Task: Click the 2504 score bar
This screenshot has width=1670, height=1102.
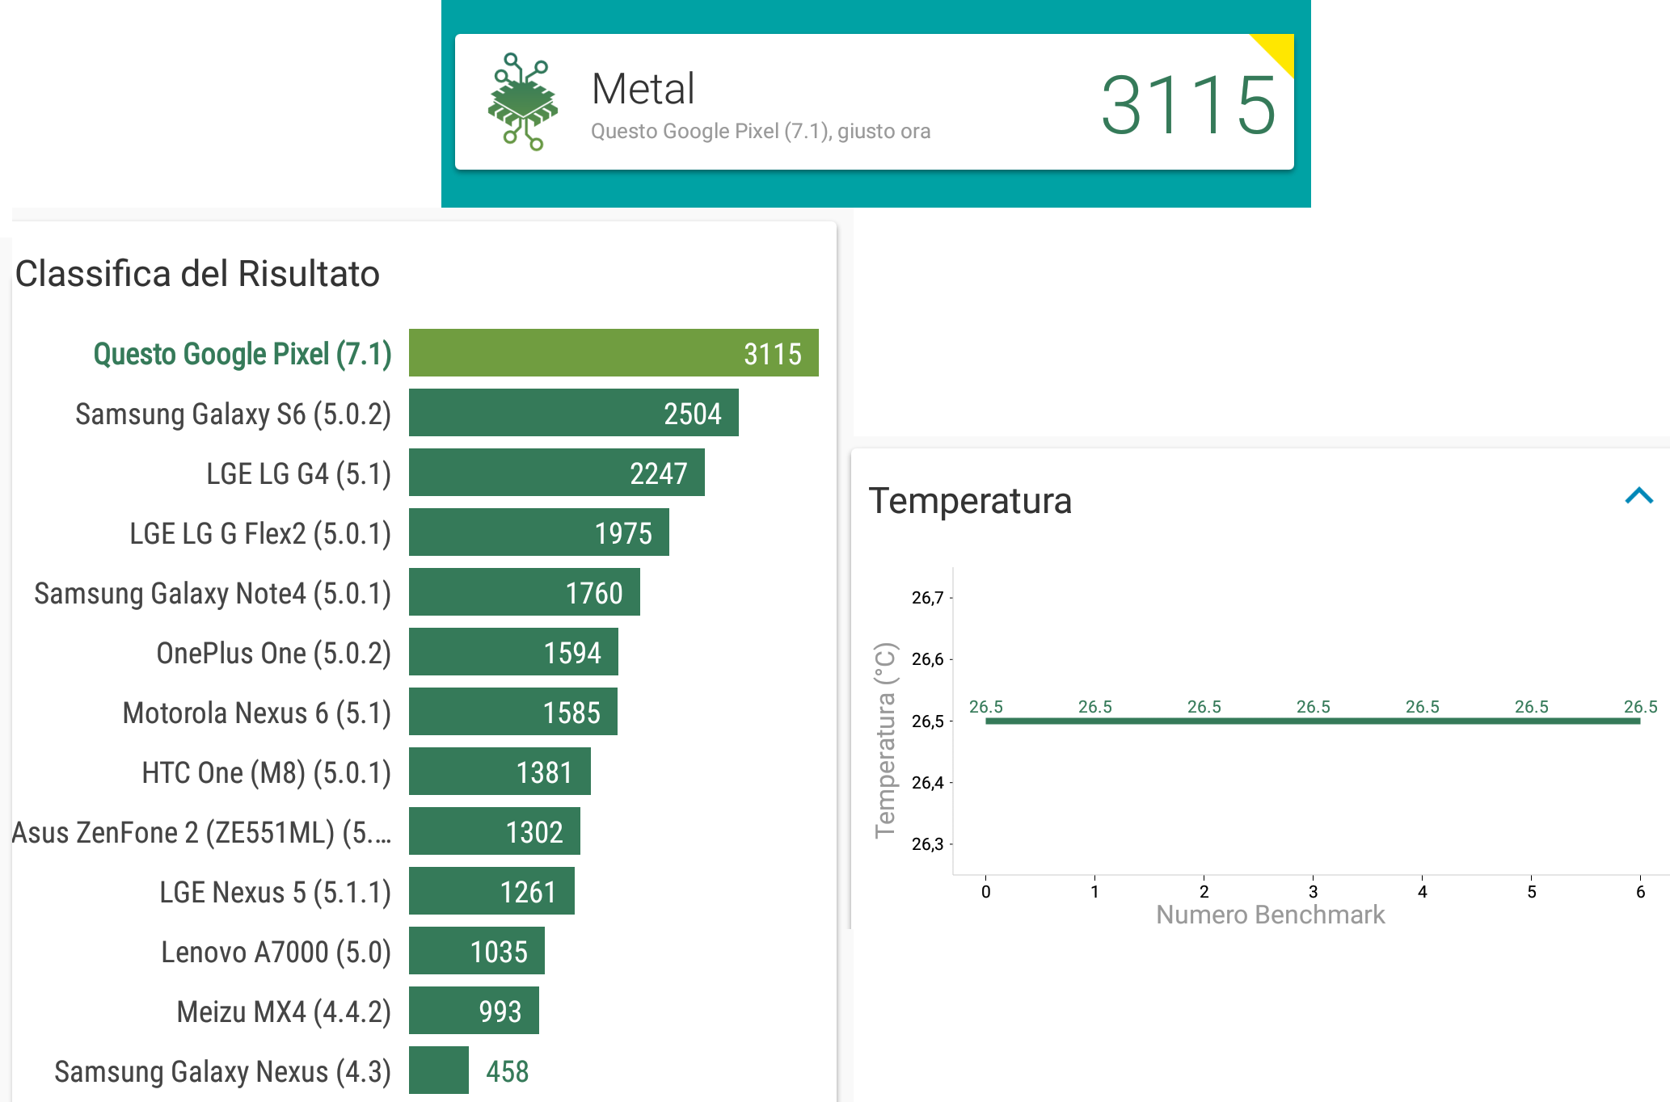Action: pyautogui.click(x=573, y=413)
